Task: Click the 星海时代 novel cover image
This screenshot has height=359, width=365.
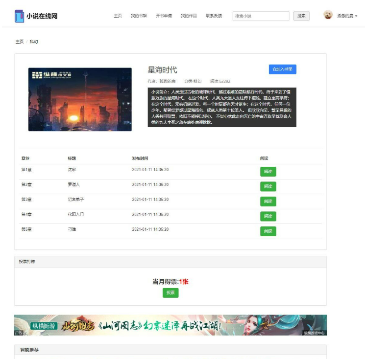Action: point(80,99)
